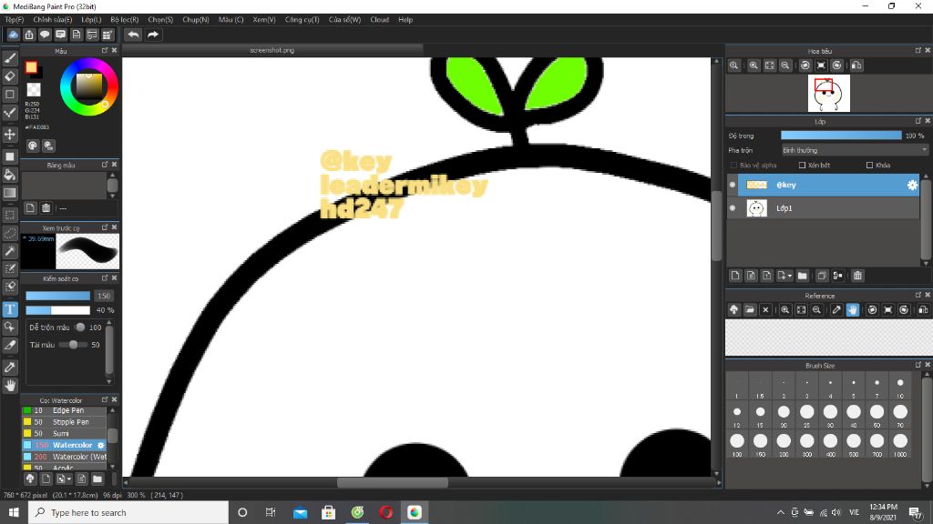Image resolution: width=933 pixels, height=524 pixels.
Task: Undock the Brush Size panel
Action: 918,365
